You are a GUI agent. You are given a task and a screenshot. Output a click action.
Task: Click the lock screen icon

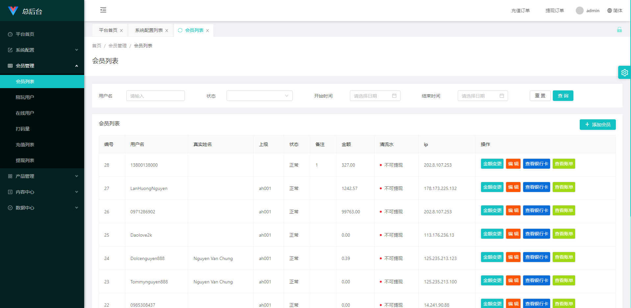point(619,30)
